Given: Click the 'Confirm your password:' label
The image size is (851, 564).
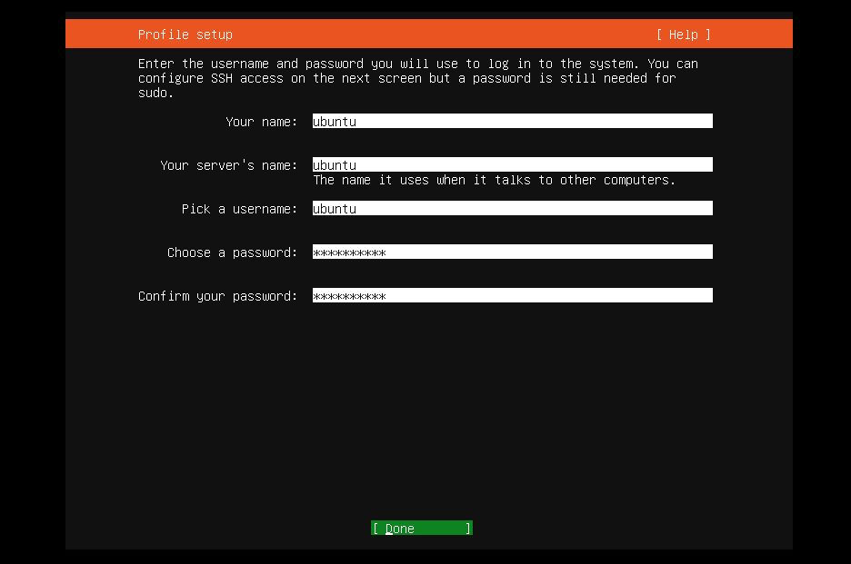Looking at the screenshot, I should coord(217,296).
